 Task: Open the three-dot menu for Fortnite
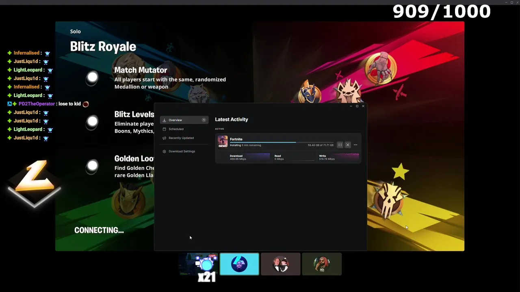(355, 145)
